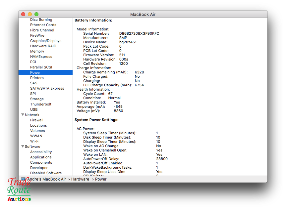Image resolution: width=286 pixels, height=209 pixels.
Task: Select Power in the sidebar
Action: [x=35, y=72]
